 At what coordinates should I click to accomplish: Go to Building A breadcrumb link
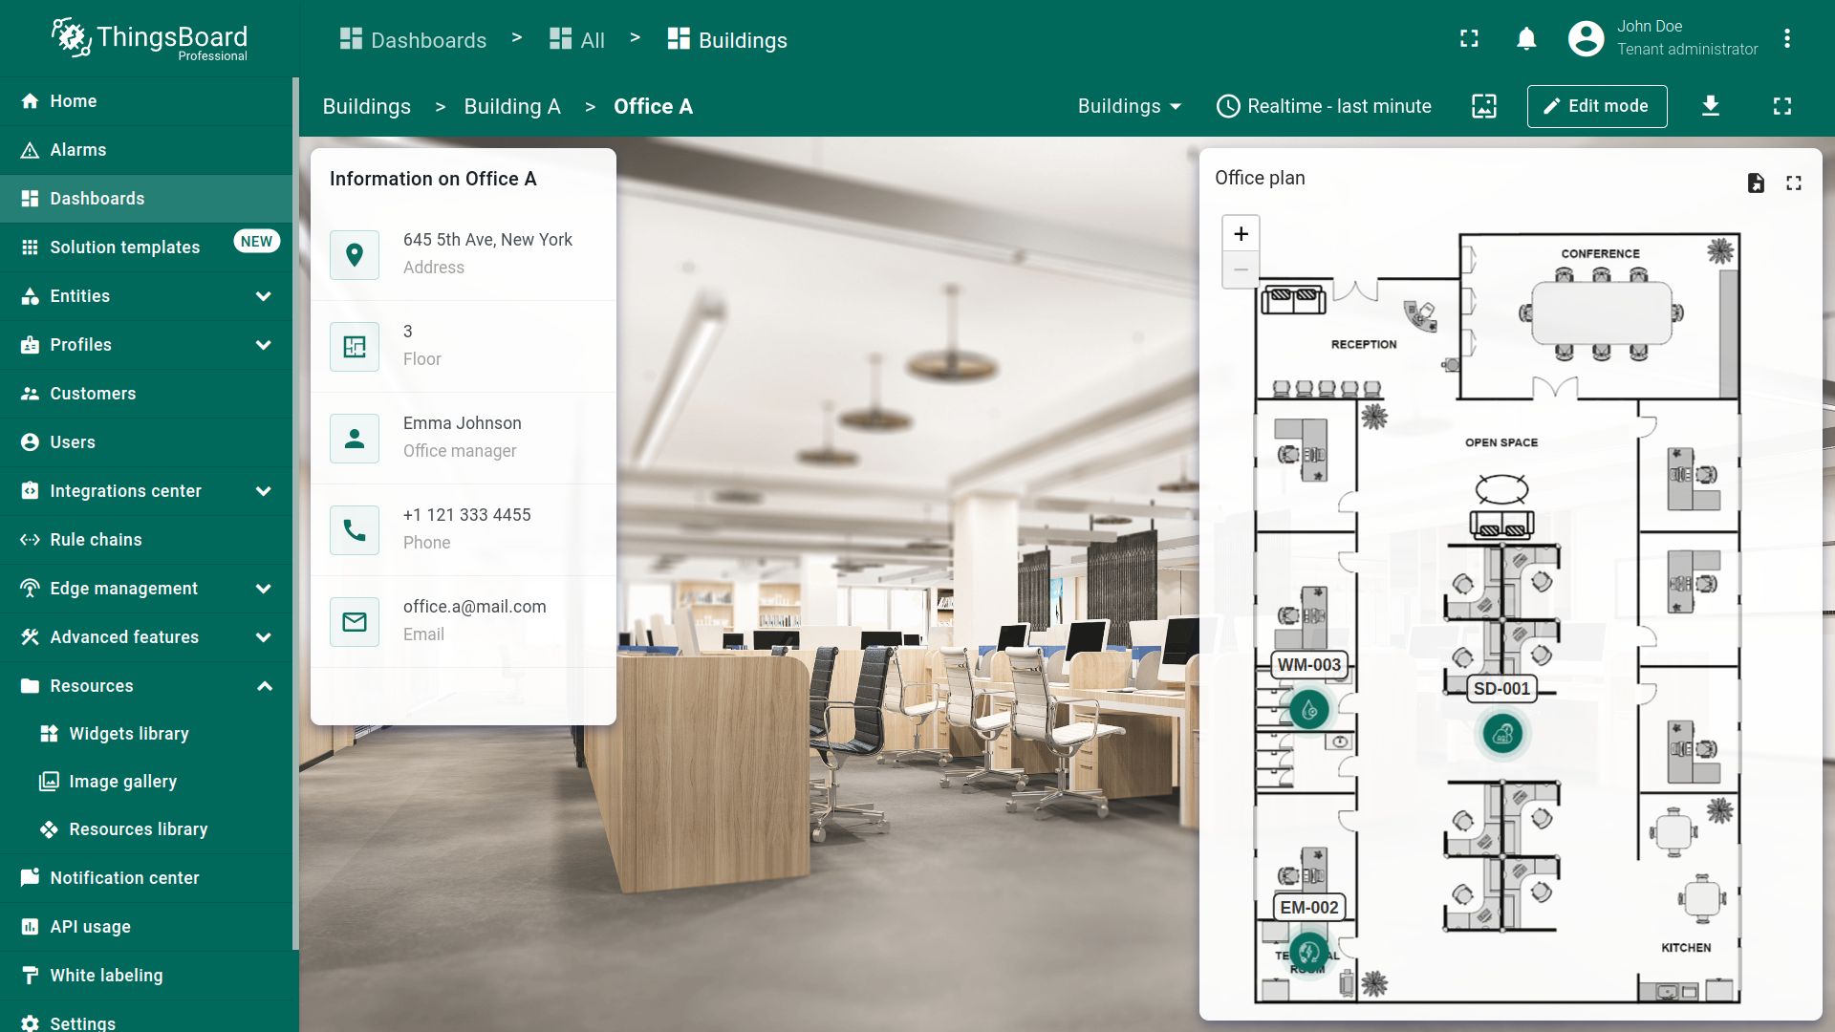512,106
